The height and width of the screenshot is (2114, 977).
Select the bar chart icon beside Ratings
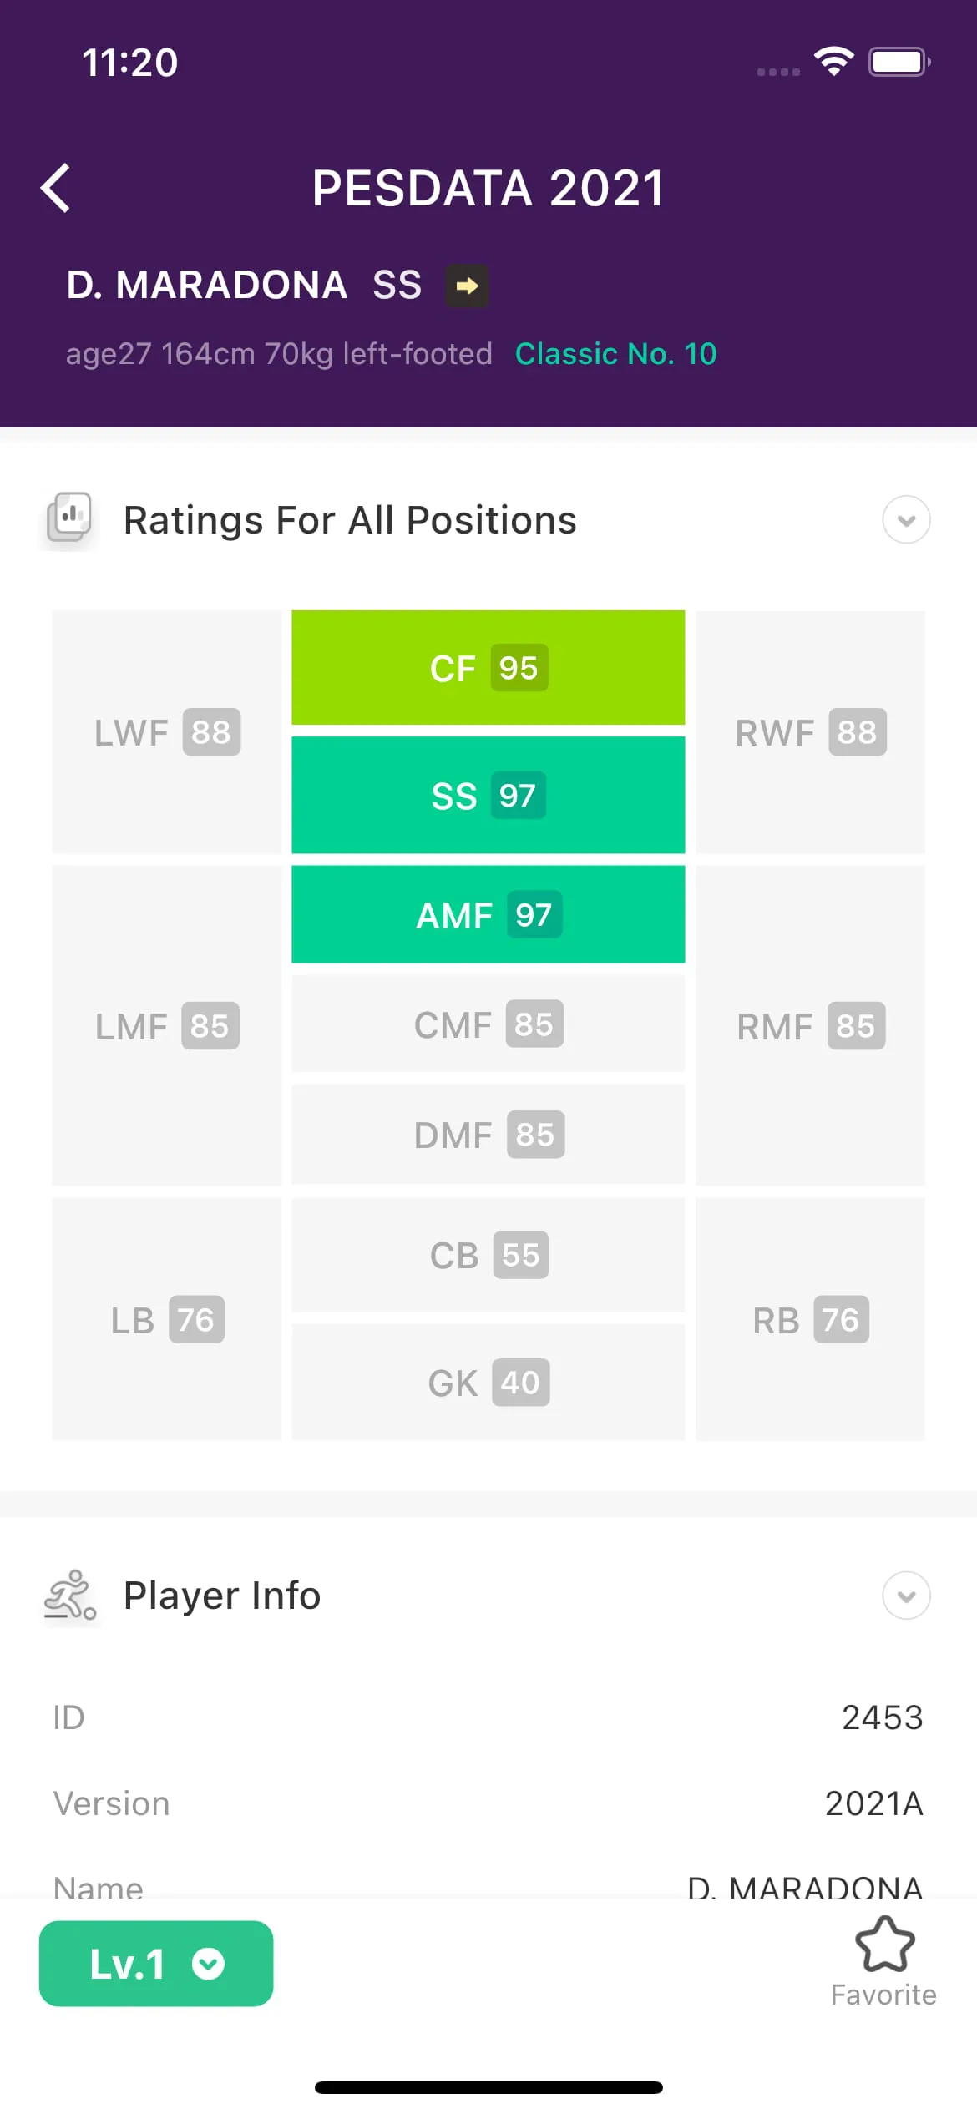click(x=68, y=518)
